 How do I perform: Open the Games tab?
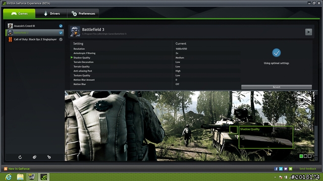(x=19, y=14)
